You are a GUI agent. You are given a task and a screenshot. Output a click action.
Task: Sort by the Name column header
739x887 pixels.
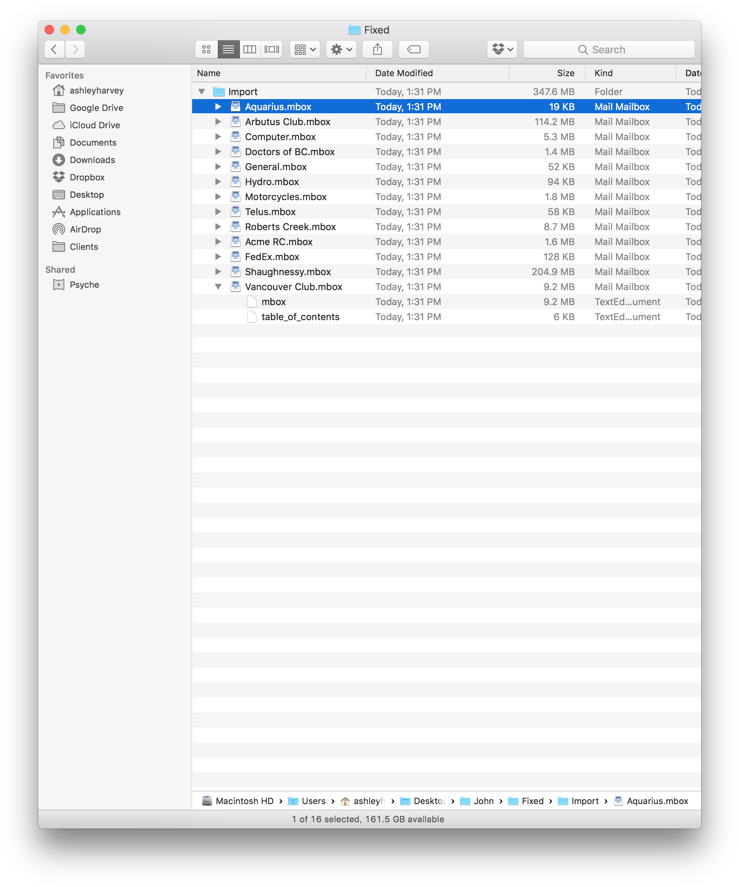tap(279, 73)
